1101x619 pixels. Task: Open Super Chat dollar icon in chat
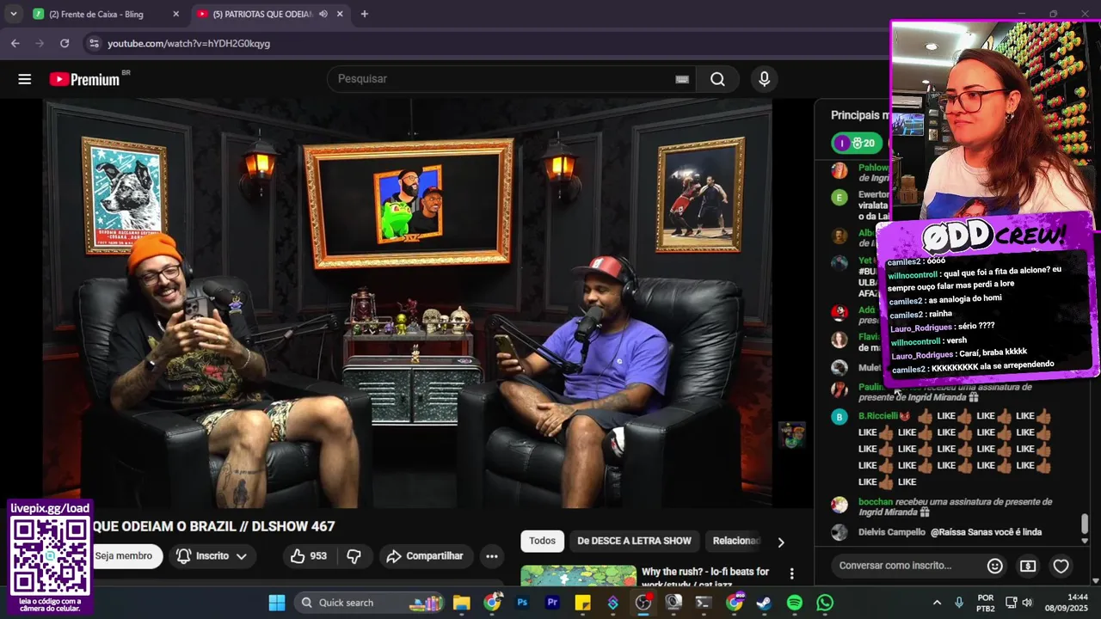(1028, 566)
